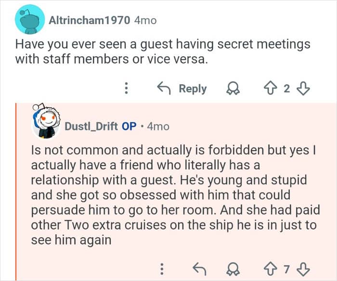This screenshot has width=337, height=281.
Task: Downvote Altrincham1970's comment
Action: click(x=304, y=89)
